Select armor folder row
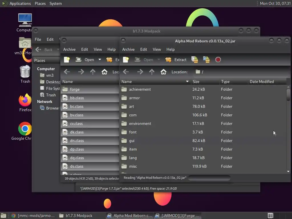Screen dimensions: 292x219 (x=203, y=98)
